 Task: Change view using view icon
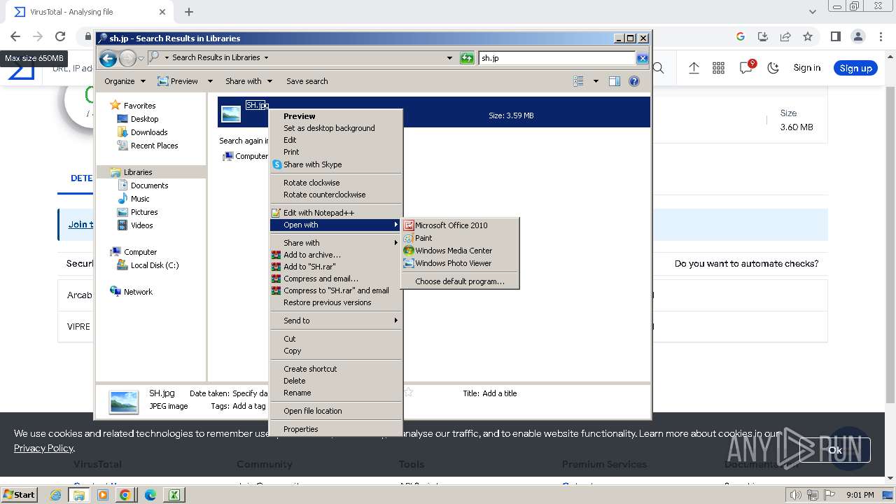pyautogui.click(x=578, y=81)
